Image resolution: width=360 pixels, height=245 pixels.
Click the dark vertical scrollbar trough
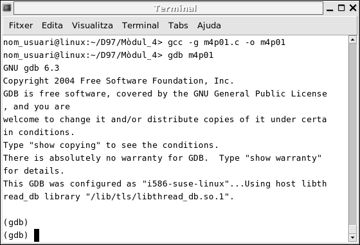pyautogui.click(x=352, y=134)
